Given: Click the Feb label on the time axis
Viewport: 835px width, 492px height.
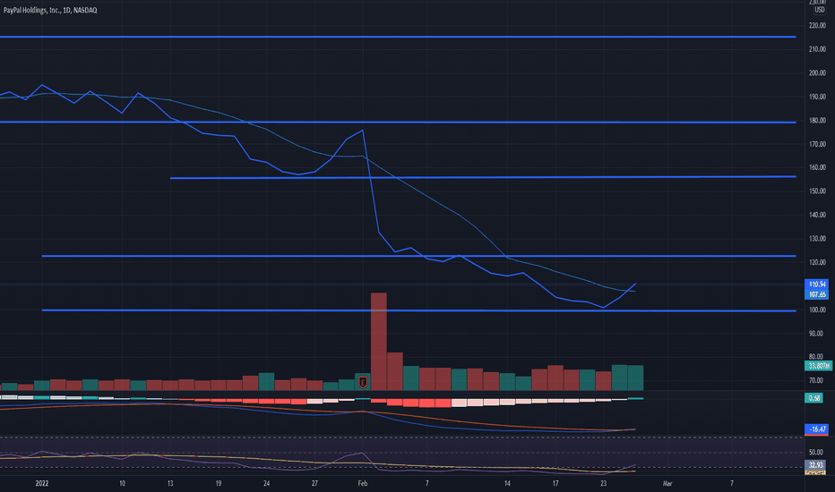Looking at the screenshot, I should tap(363, 483).
